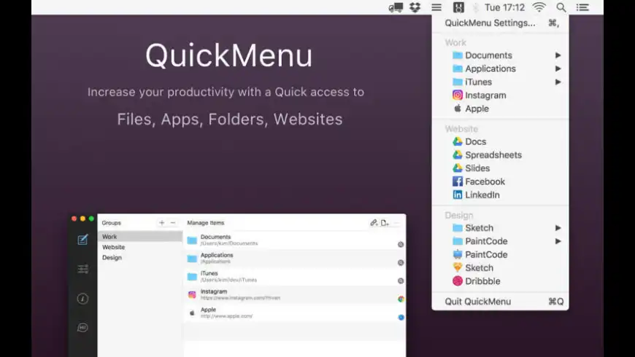Expand the Applications submenu arrow
The image size is (635, 357).
coord(558,68)
